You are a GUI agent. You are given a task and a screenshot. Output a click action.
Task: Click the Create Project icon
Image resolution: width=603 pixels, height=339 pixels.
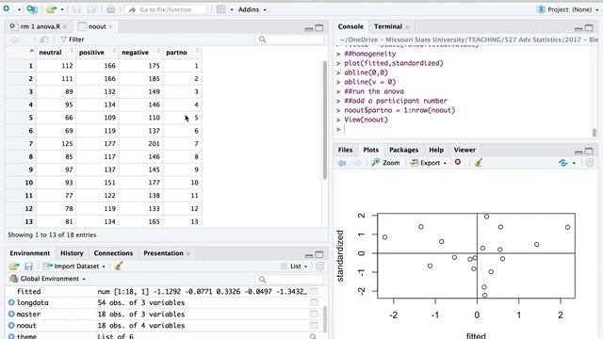32,9
